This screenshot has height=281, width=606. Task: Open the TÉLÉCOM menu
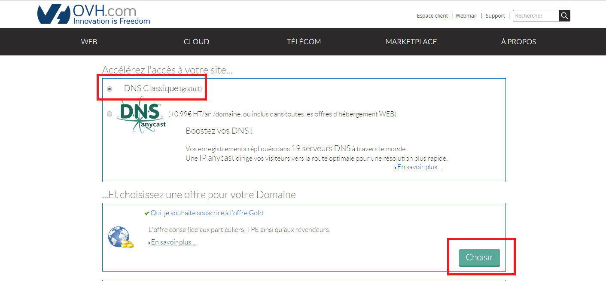click(304, 42)
